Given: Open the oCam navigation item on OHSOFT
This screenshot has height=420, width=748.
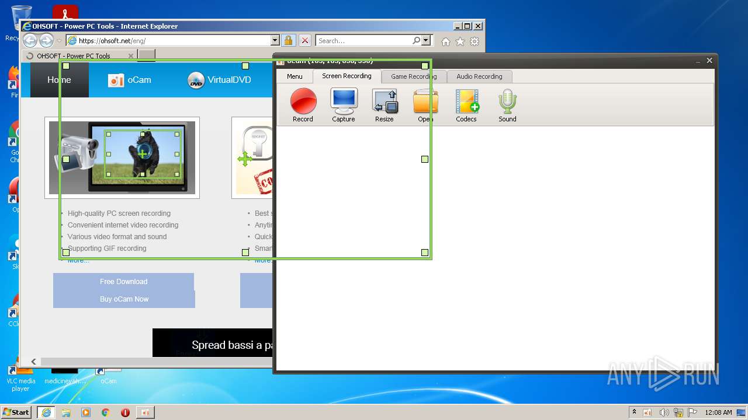Looking at the screenshot, I should pos(130,80).
